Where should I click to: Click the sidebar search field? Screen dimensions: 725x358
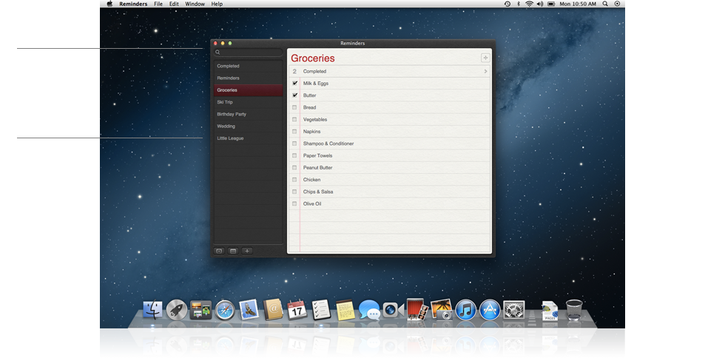(x=248, y=53)
